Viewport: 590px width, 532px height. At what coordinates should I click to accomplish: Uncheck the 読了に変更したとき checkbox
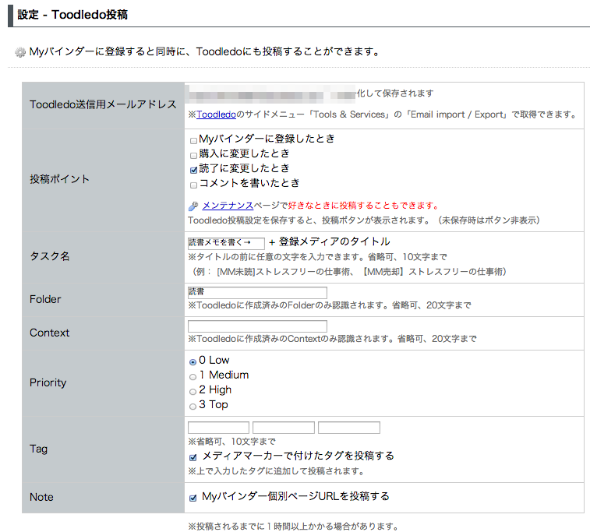pos(193,169)
